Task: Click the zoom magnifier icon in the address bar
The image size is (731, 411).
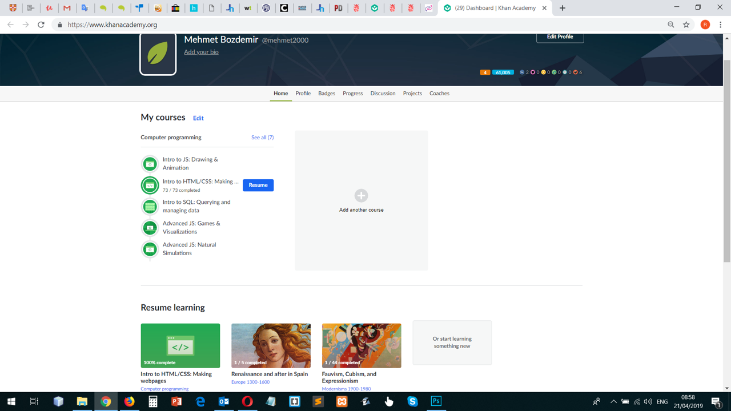Action: 671,25
